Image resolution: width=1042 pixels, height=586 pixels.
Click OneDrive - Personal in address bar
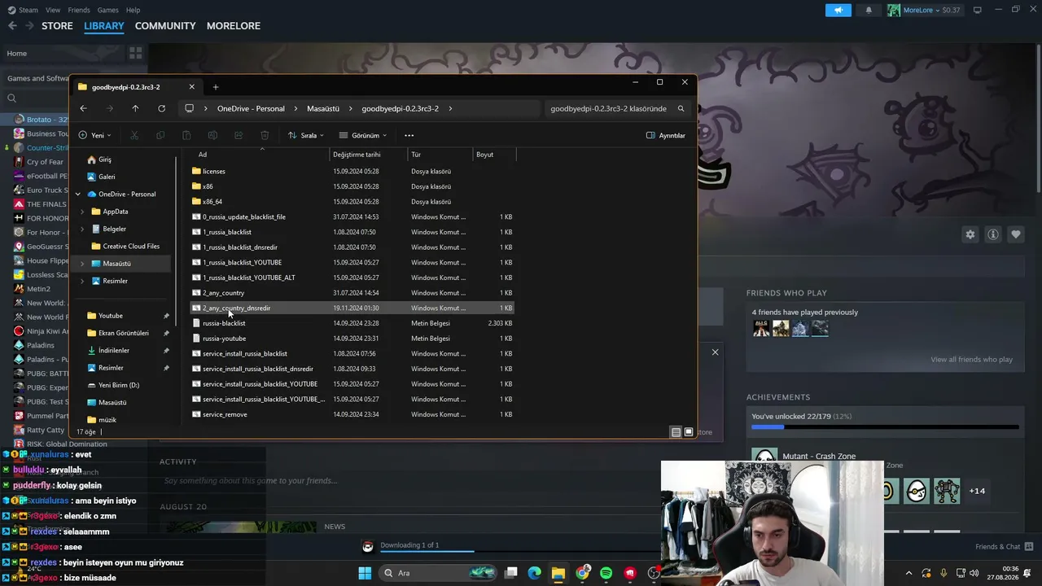[251, 108]
